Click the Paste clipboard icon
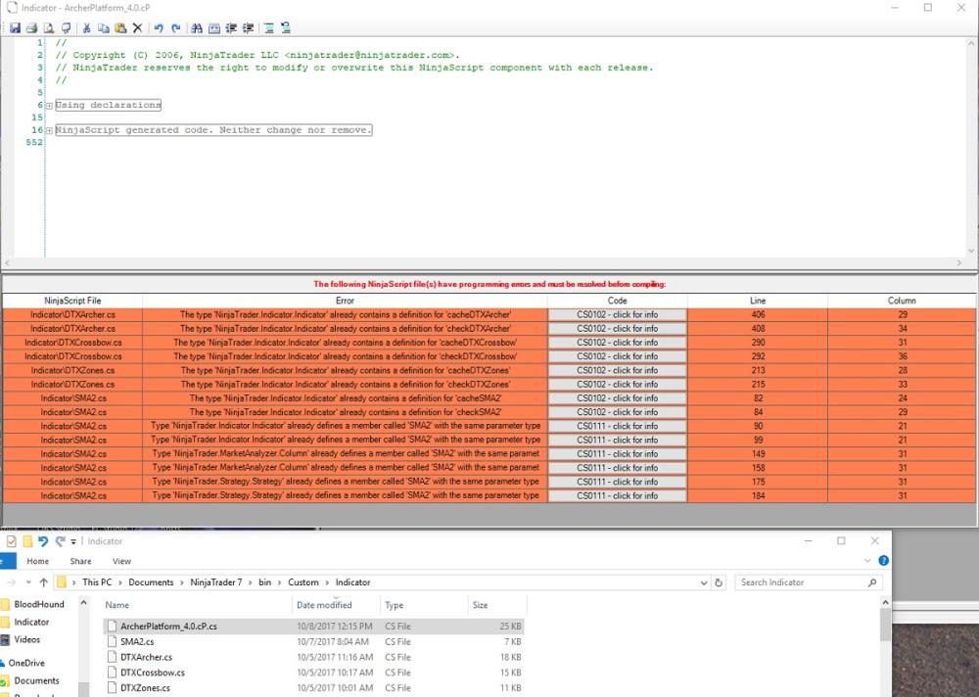 coord(119,28)
